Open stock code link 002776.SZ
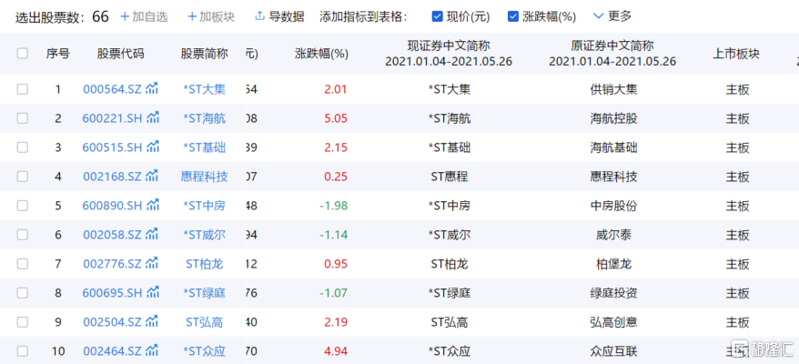The image size is (799, 364). pos(113,264)
